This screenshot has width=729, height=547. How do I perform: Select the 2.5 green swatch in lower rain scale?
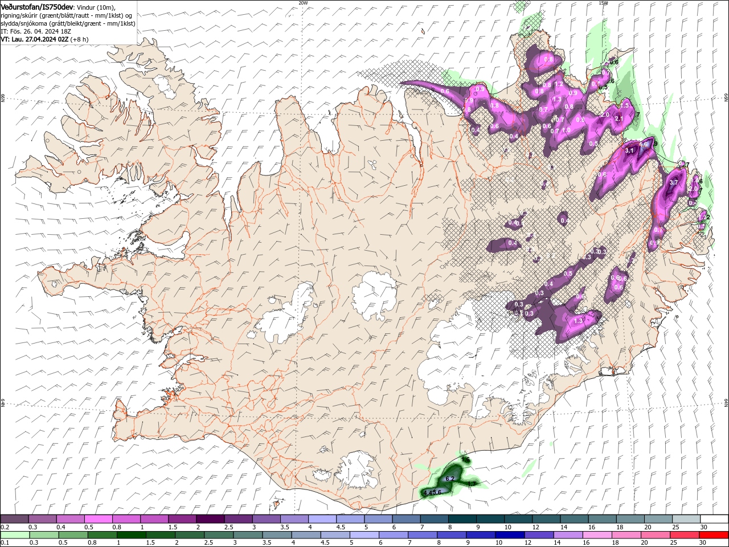(218, 535)
